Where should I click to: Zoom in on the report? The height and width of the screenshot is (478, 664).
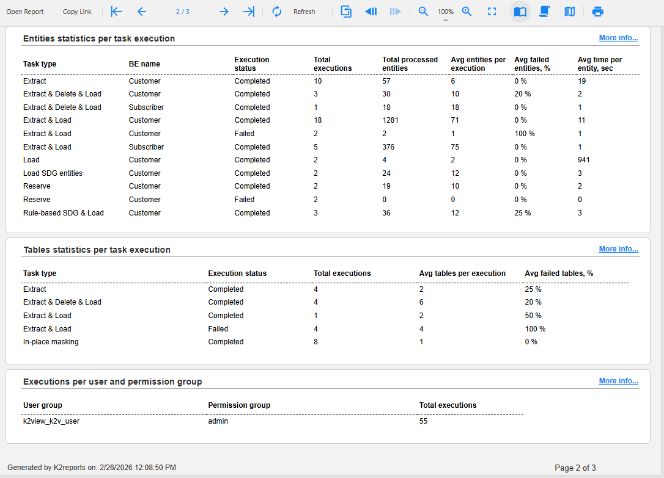coord(467,12)
